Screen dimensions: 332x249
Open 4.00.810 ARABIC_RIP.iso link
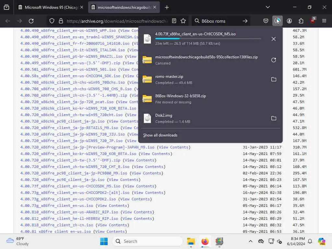(69, 212)
